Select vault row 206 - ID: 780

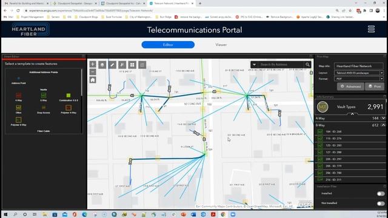pos(351,173)
